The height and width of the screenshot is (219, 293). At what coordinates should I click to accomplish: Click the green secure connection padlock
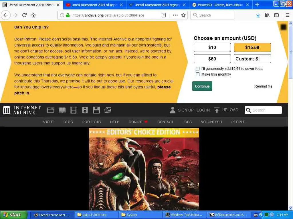68,15
